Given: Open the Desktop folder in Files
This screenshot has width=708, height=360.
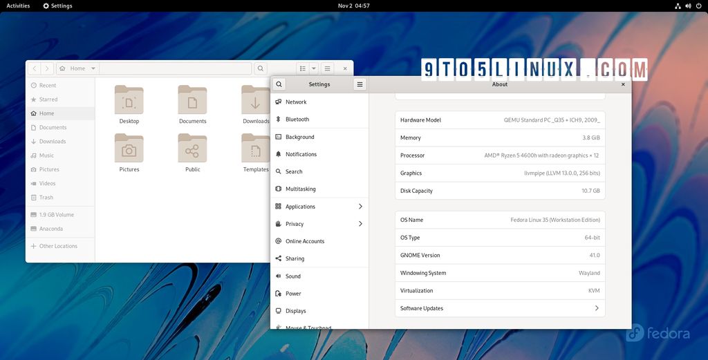Looking at the screenshot, I should (x=129, y=100).
